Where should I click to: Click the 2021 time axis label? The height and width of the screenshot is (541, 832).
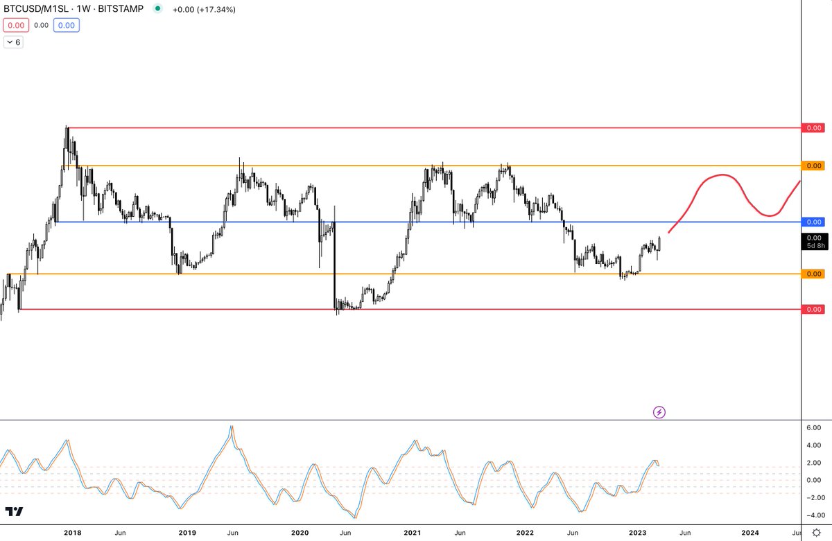413,533
